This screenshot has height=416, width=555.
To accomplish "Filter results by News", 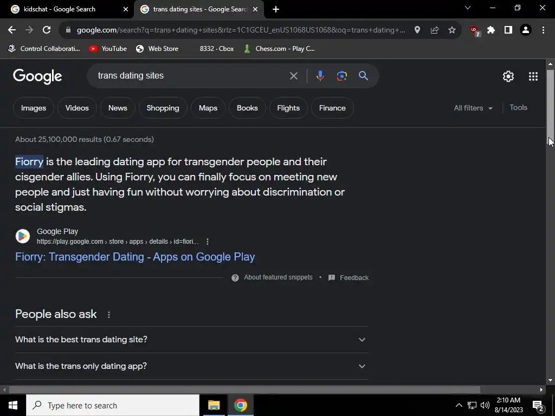I will 118,108.
